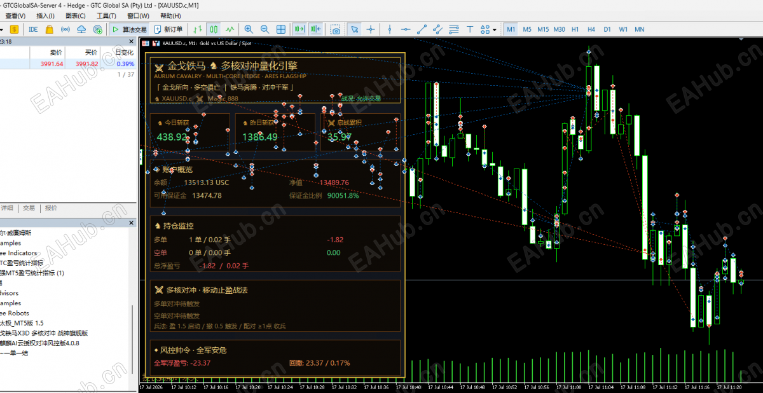Switch to H4 timeframe
Viewport: 763px width, 393px height.
coord(591,29)
